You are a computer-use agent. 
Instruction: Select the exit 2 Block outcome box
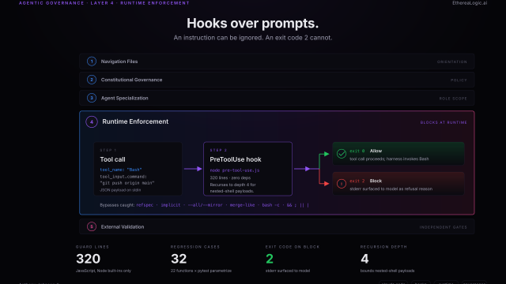(x=398, y=184)
